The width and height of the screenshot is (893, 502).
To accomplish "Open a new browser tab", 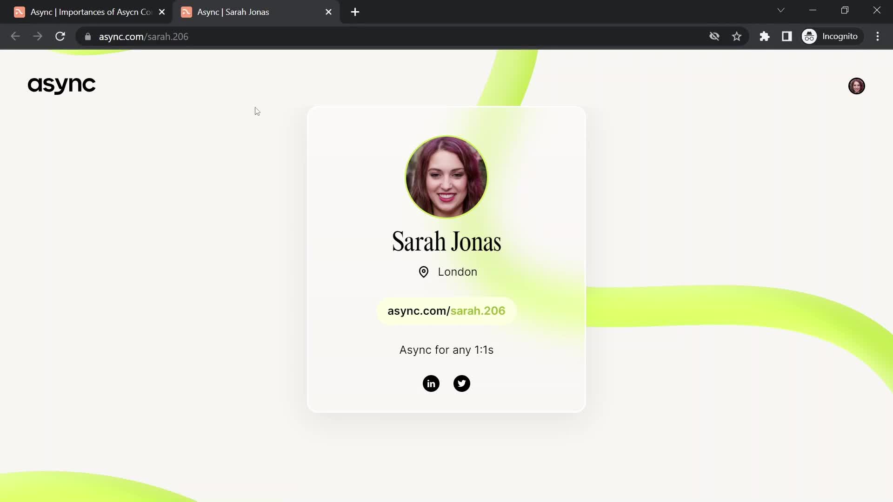I will coord(355,12).
